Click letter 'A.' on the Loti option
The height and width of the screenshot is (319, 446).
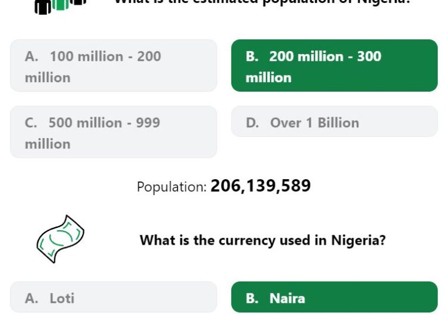pyautogui.click(x=32, y=299)
